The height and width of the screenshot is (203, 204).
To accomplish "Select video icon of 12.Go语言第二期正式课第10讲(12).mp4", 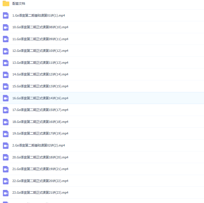I will point(6,51).
